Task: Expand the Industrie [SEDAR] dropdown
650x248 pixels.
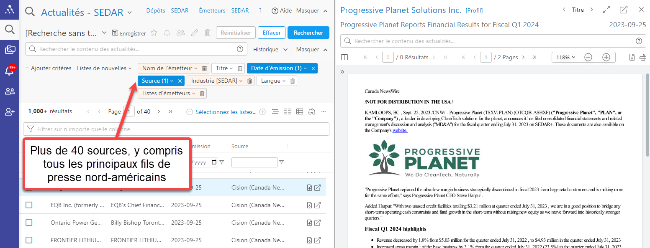Action: pyautogui.click(x=241, y=81)
